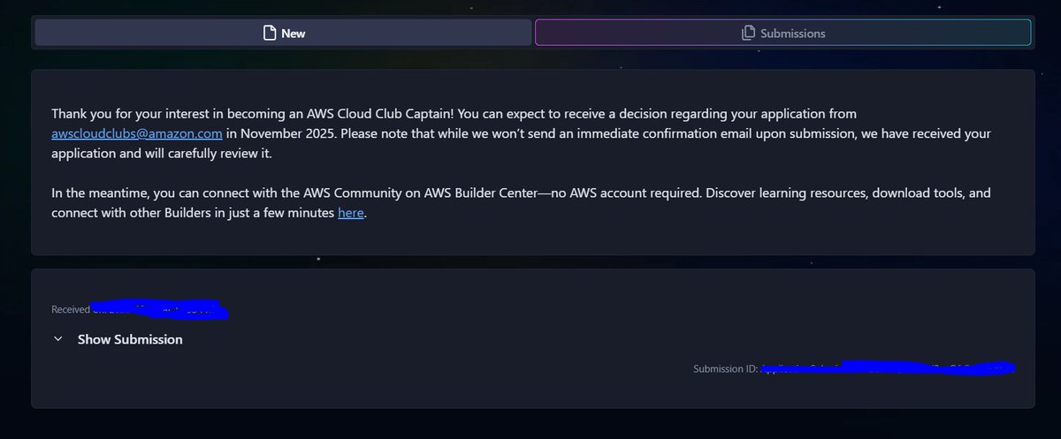Follow the 'here' Builder Center link
The height and width of the screenshot is (439, 1061).
(x=351, y=213)
